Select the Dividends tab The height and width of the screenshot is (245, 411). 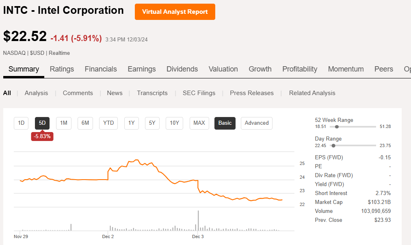click(x=182, y=69)
